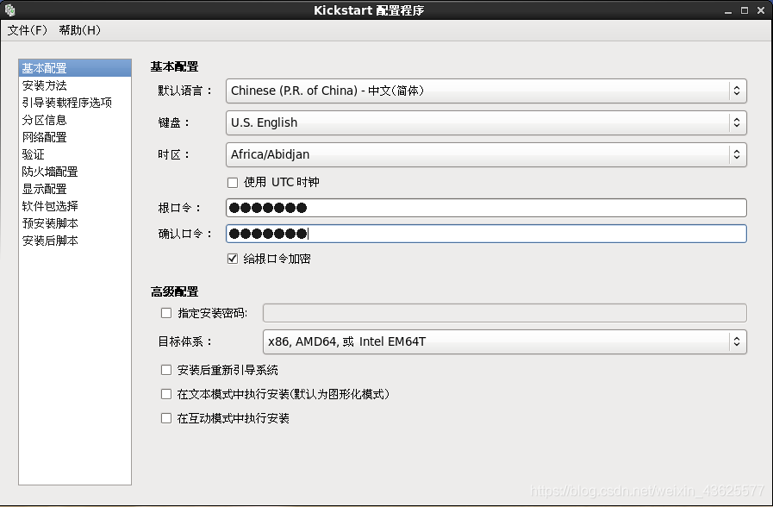Viewport: 773px width, 507px height.
Task: Click the Kickstart app icon in title bar
Action: tap(9, 9)
